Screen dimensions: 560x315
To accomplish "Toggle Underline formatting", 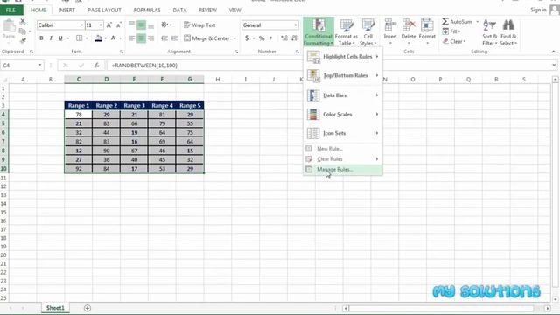I will (x=60, y=38).
